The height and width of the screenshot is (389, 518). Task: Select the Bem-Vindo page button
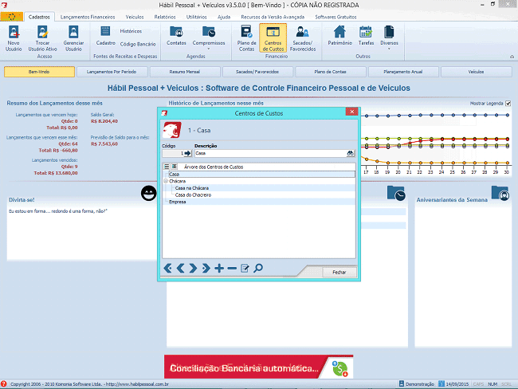(39, 72)
